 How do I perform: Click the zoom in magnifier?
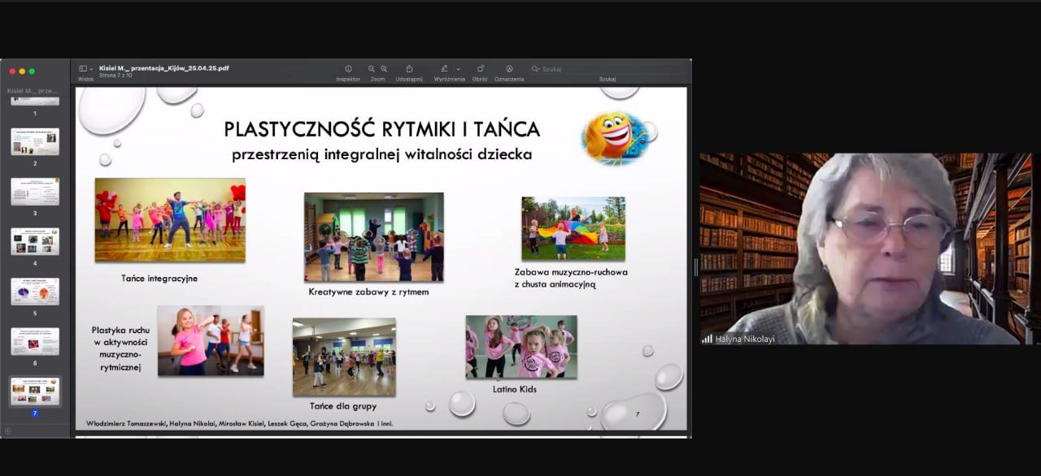(x=384, y=69)
